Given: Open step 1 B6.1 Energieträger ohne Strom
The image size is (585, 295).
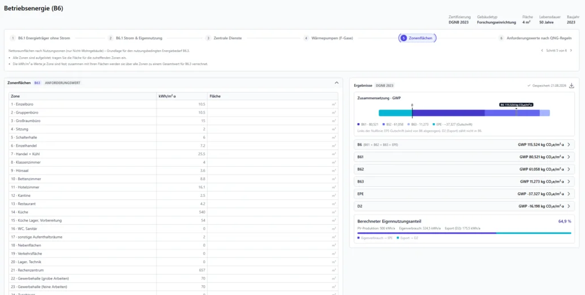Looking at the screenshot, I should [x=41, y=38].
